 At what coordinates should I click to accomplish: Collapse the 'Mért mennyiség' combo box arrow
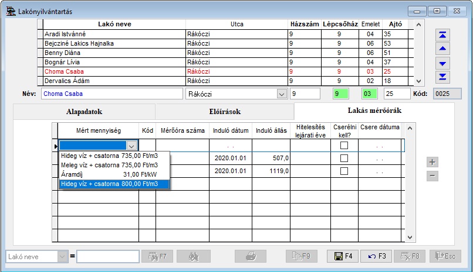(132, 146)
